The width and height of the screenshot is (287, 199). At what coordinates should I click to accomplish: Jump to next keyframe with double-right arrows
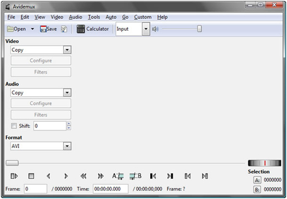(x=101, y=176)
